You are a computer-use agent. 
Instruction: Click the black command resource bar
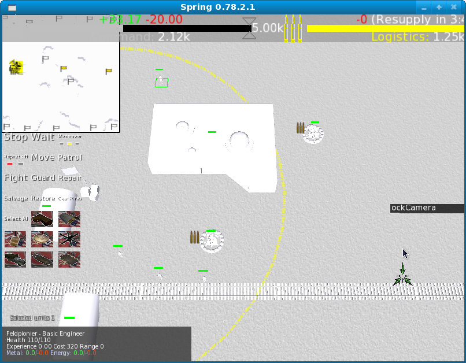point(187,28)
